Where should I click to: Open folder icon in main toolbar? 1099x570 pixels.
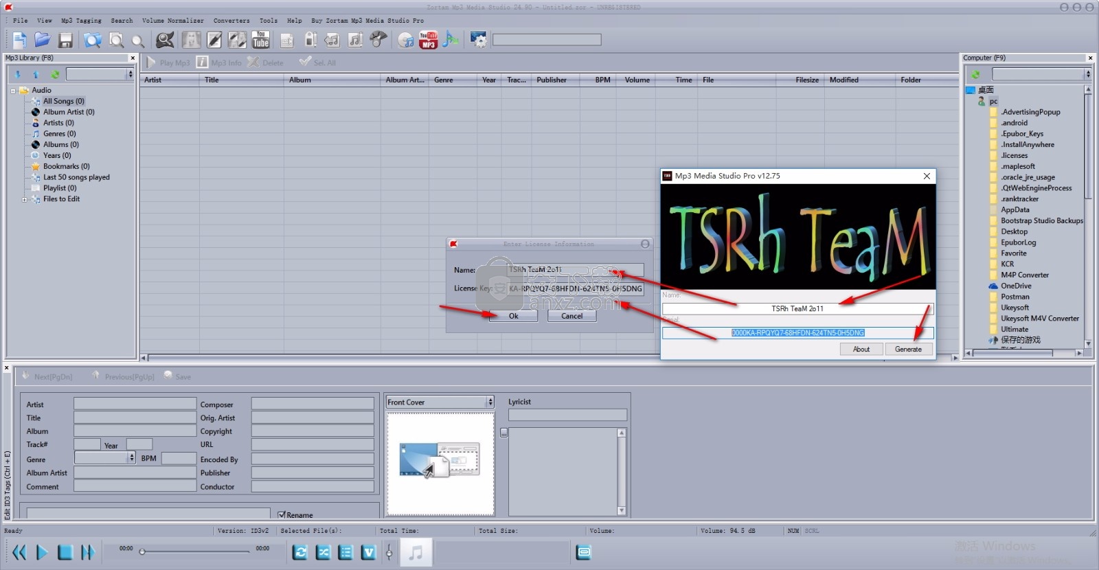pos(43,40)
